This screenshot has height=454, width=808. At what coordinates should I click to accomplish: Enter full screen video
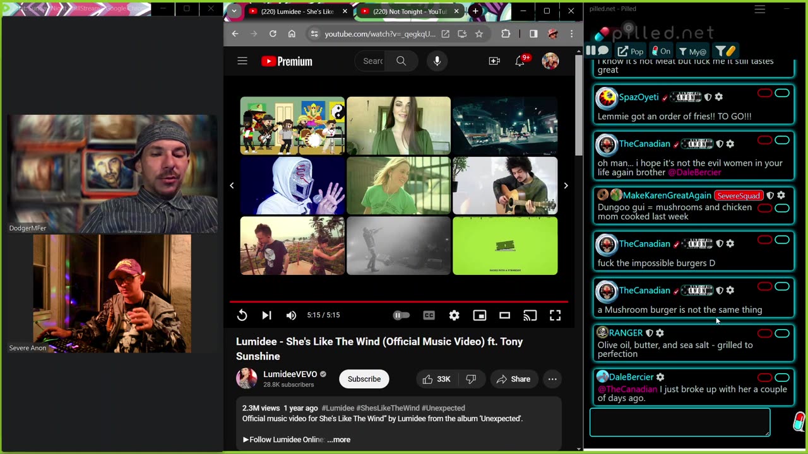click(x=555, y=315)
